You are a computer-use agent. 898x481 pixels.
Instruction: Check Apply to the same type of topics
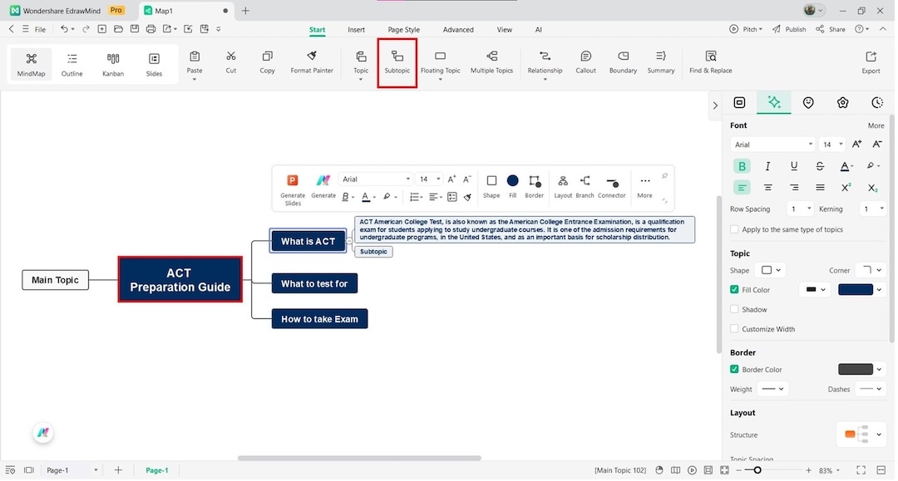(734, 229)
